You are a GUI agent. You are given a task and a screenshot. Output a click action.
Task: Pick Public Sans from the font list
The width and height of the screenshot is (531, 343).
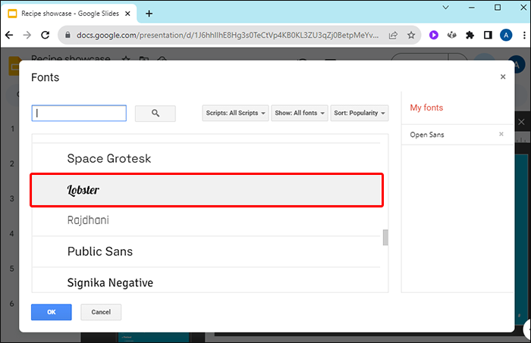point(100,251)
